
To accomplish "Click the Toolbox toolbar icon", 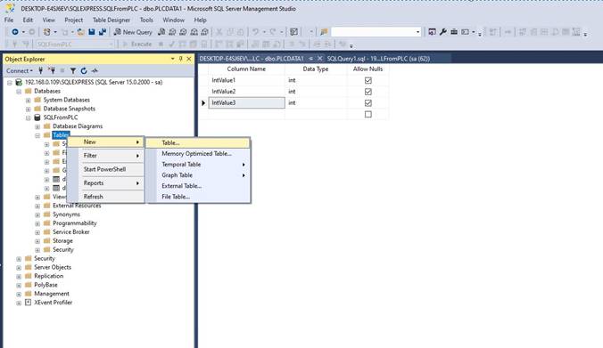I will tap(454, 32).
